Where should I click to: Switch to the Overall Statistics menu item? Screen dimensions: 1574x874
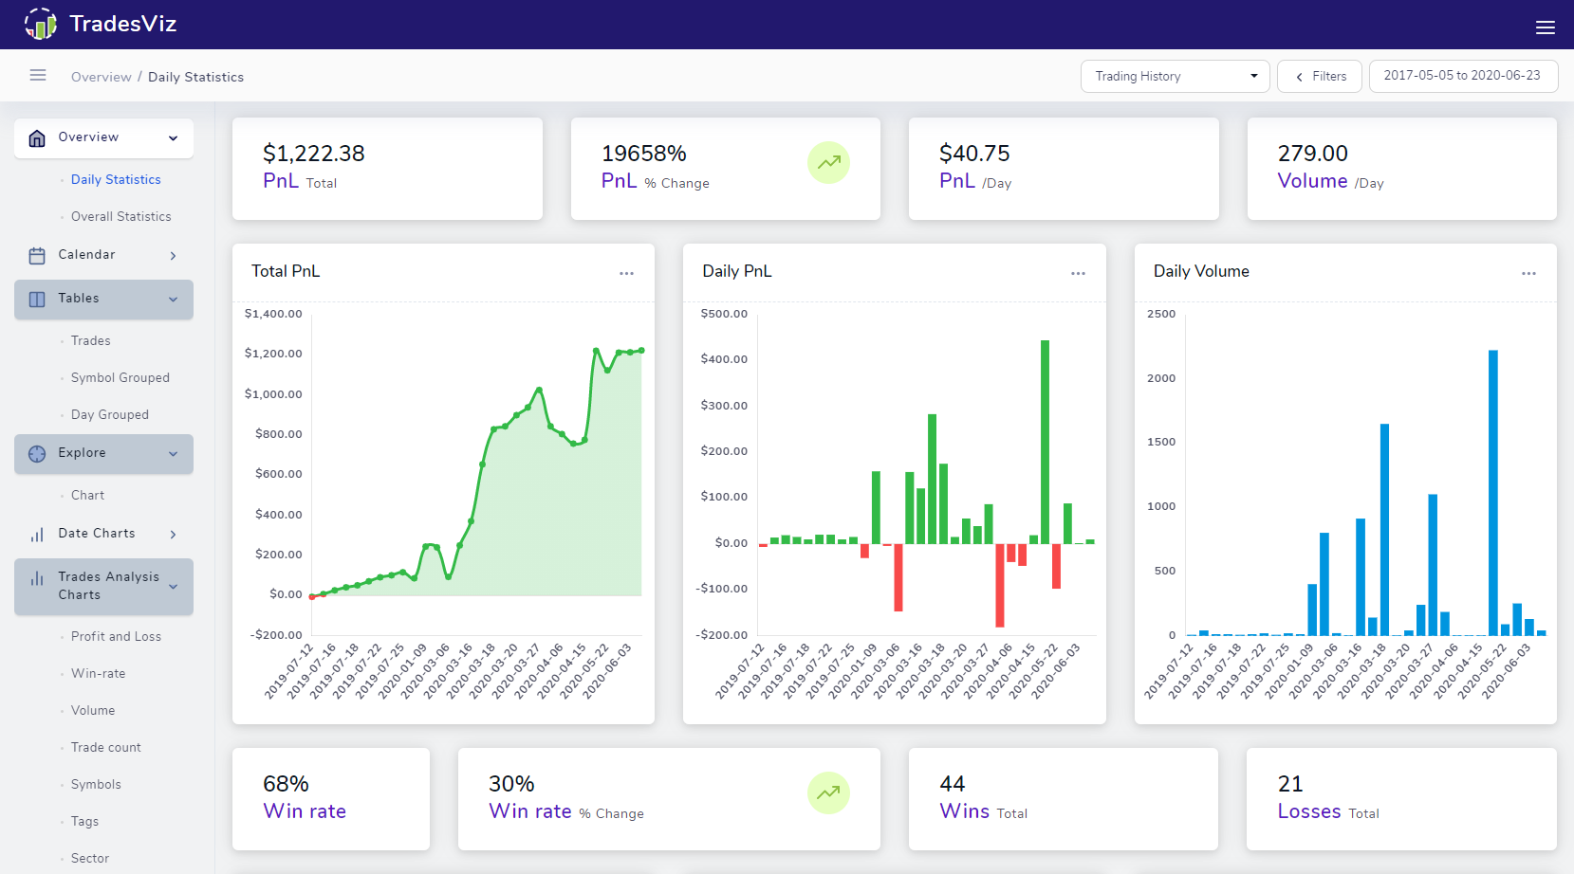click(120, 216)
